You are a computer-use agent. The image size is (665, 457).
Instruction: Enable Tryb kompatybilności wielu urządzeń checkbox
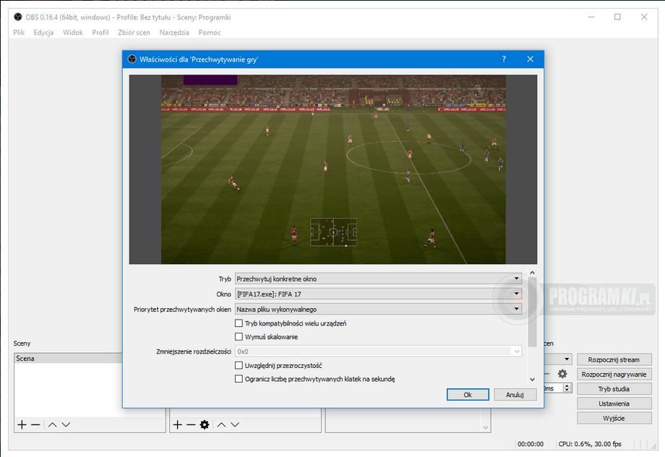click(239, 323)
